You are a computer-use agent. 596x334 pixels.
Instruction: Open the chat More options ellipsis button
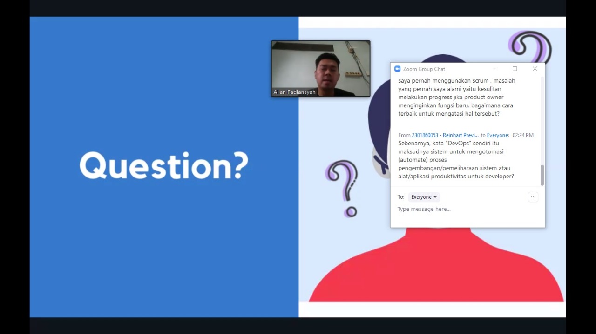533,197
